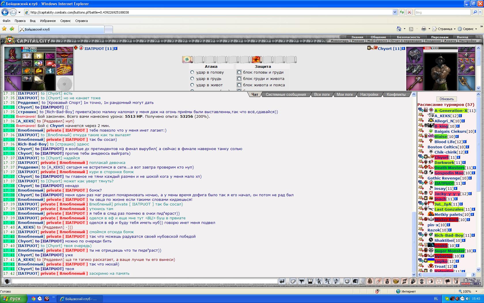Click the black flag icon in bottom bar

tap(448, 281)
